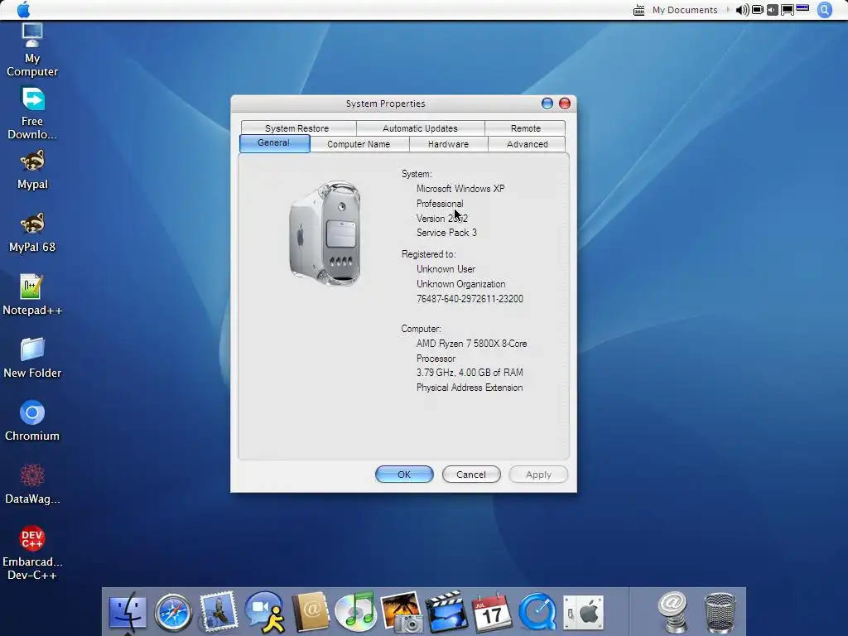This screenshot has width=848, height=636.
Task: Click the battery-shaped tray icon in top bar
Action: click(x=758, y=10)
